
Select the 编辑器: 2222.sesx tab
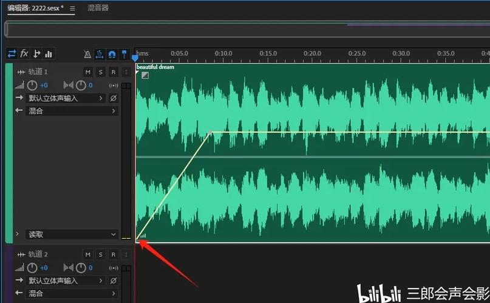pos(35,8)
